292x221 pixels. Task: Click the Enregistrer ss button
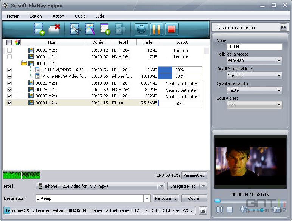point(183,186)
